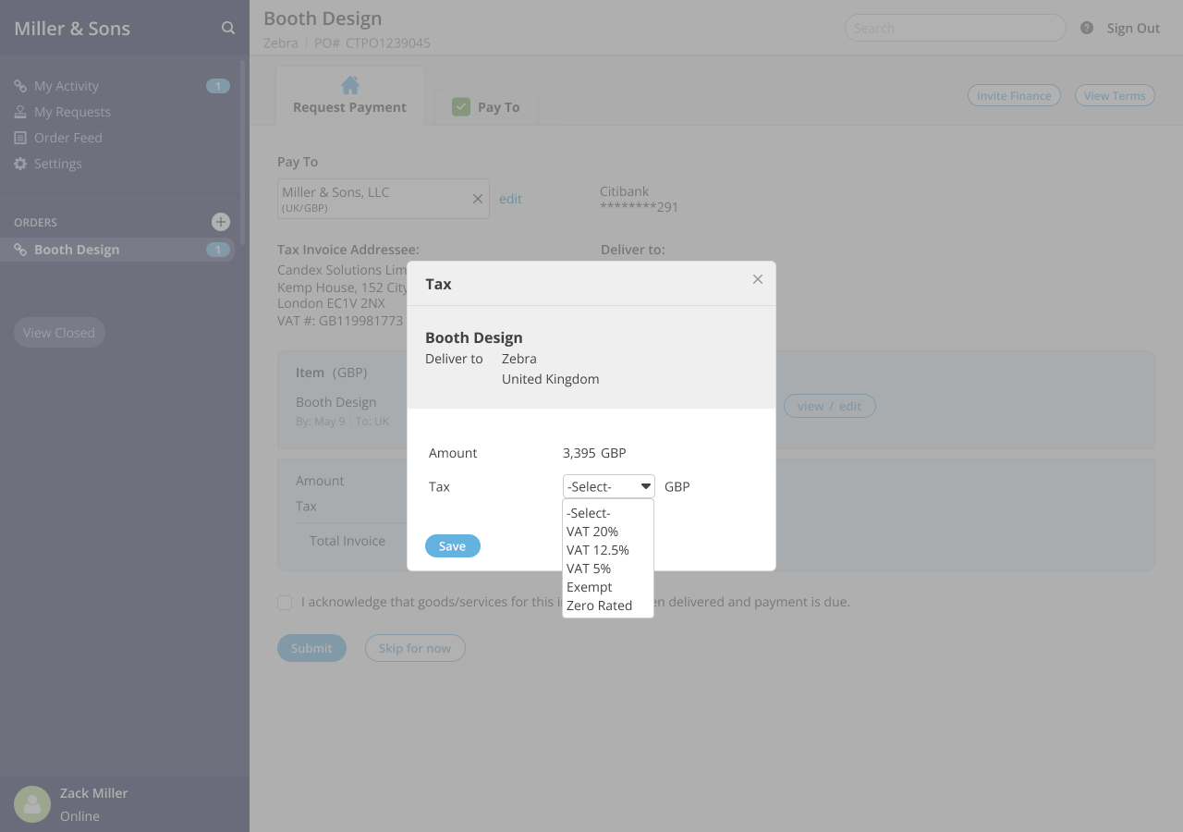The height and width of the screenshot is (832, 1183).
Task: Tick the delivery acknowledgement checkbox
Action: coord(285,603)
